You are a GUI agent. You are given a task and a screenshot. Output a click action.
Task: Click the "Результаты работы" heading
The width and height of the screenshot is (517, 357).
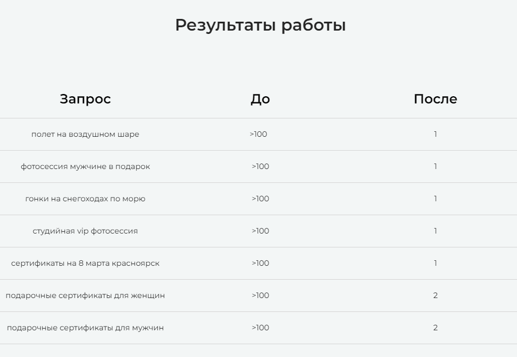pyautogui.click(x=260, y=25)
